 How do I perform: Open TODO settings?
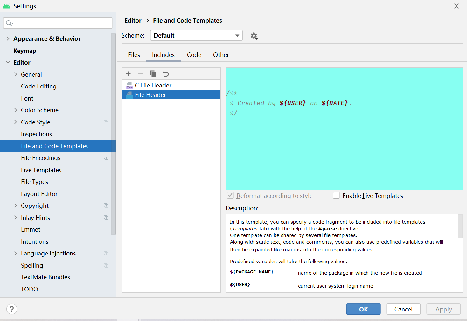30,289
